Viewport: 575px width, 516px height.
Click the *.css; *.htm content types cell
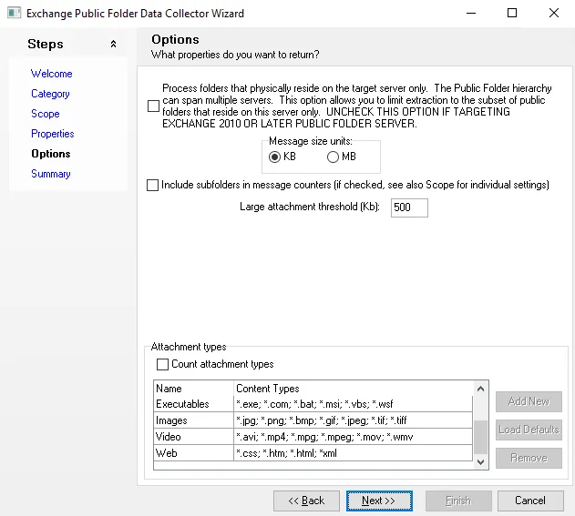point(353,453)
